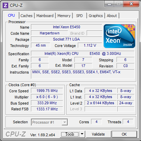Screen dimensions: 141x141
Task: Click the Multiplier x 6.0 value
Action: [47, 97]
